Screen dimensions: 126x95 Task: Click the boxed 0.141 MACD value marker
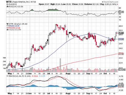coord(121,85)
